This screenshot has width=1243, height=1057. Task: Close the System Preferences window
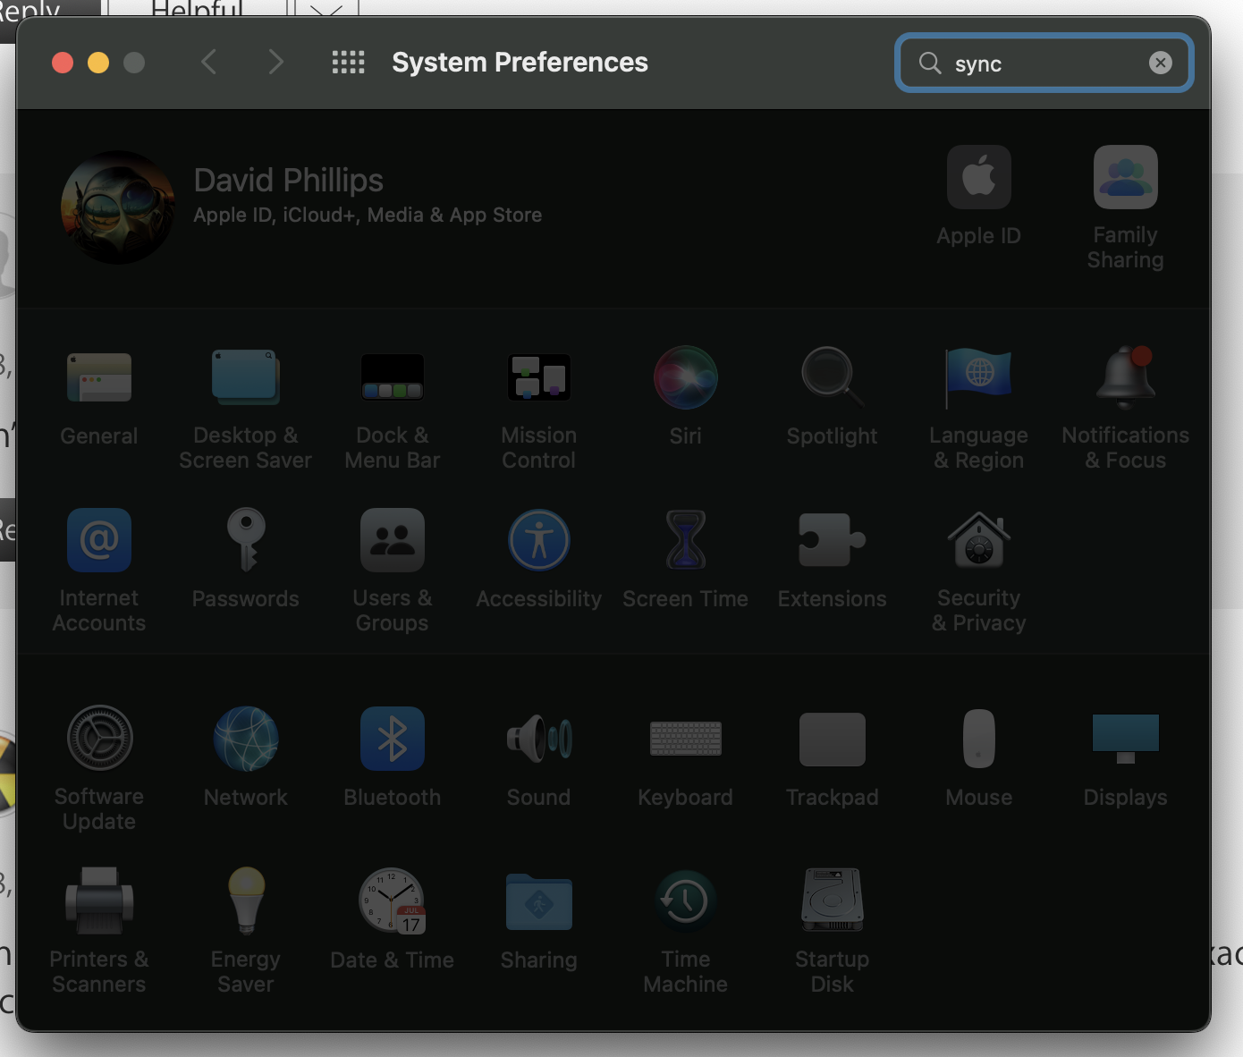(x=63, y=63)
